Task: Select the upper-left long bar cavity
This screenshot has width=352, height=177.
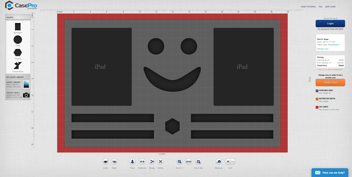Action: click(113, 118)
